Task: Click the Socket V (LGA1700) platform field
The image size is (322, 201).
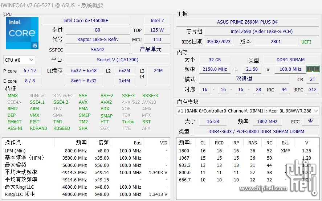Action: tap(118, 60)
